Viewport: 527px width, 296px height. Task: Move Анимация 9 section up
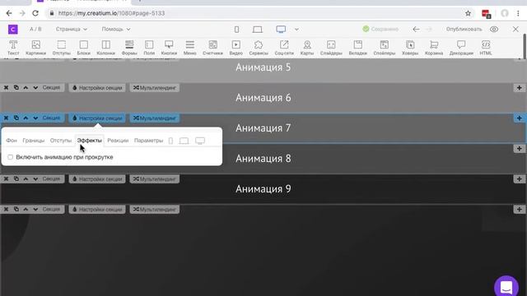[x=26, y=179]
